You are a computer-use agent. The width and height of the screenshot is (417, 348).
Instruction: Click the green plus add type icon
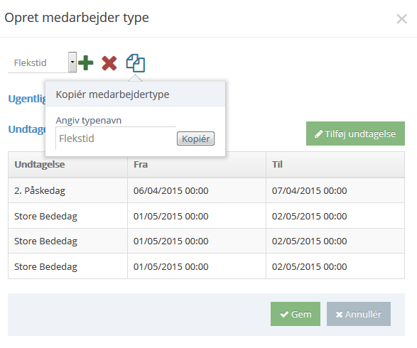(86, 62)
